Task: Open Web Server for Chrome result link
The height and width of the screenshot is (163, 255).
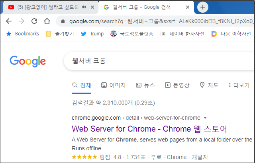Action: click(149, 129)
